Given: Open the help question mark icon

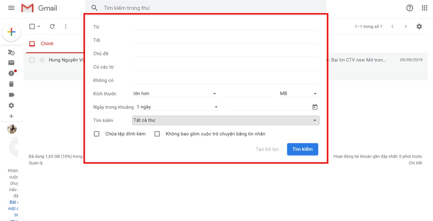Looking at the screenshot, I should point(410,8).
